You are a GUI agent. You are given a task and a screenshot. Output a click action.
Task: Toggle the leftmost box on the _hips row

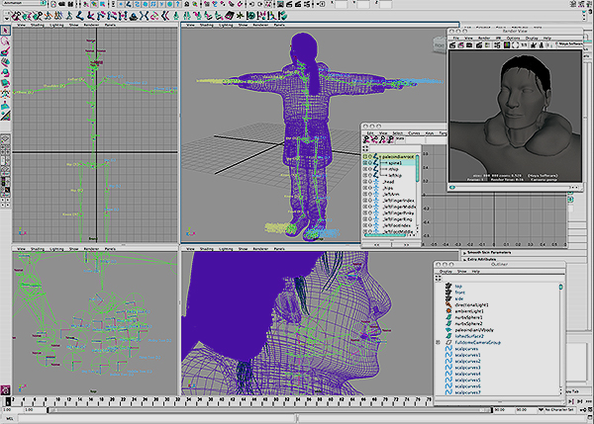[365, 188]
